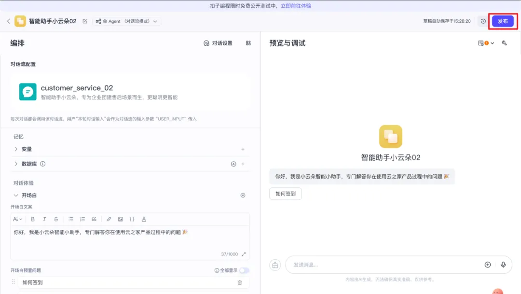Click the 草稿自动保存于15:28:20 status text
This screenshot has height=294, width=521.
pyautogui.click(x=447, y=21)
